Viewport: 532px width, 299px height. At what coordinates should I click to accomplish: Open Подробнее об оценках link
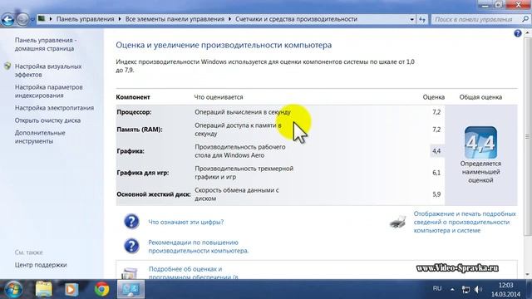(x=194, y=273)
